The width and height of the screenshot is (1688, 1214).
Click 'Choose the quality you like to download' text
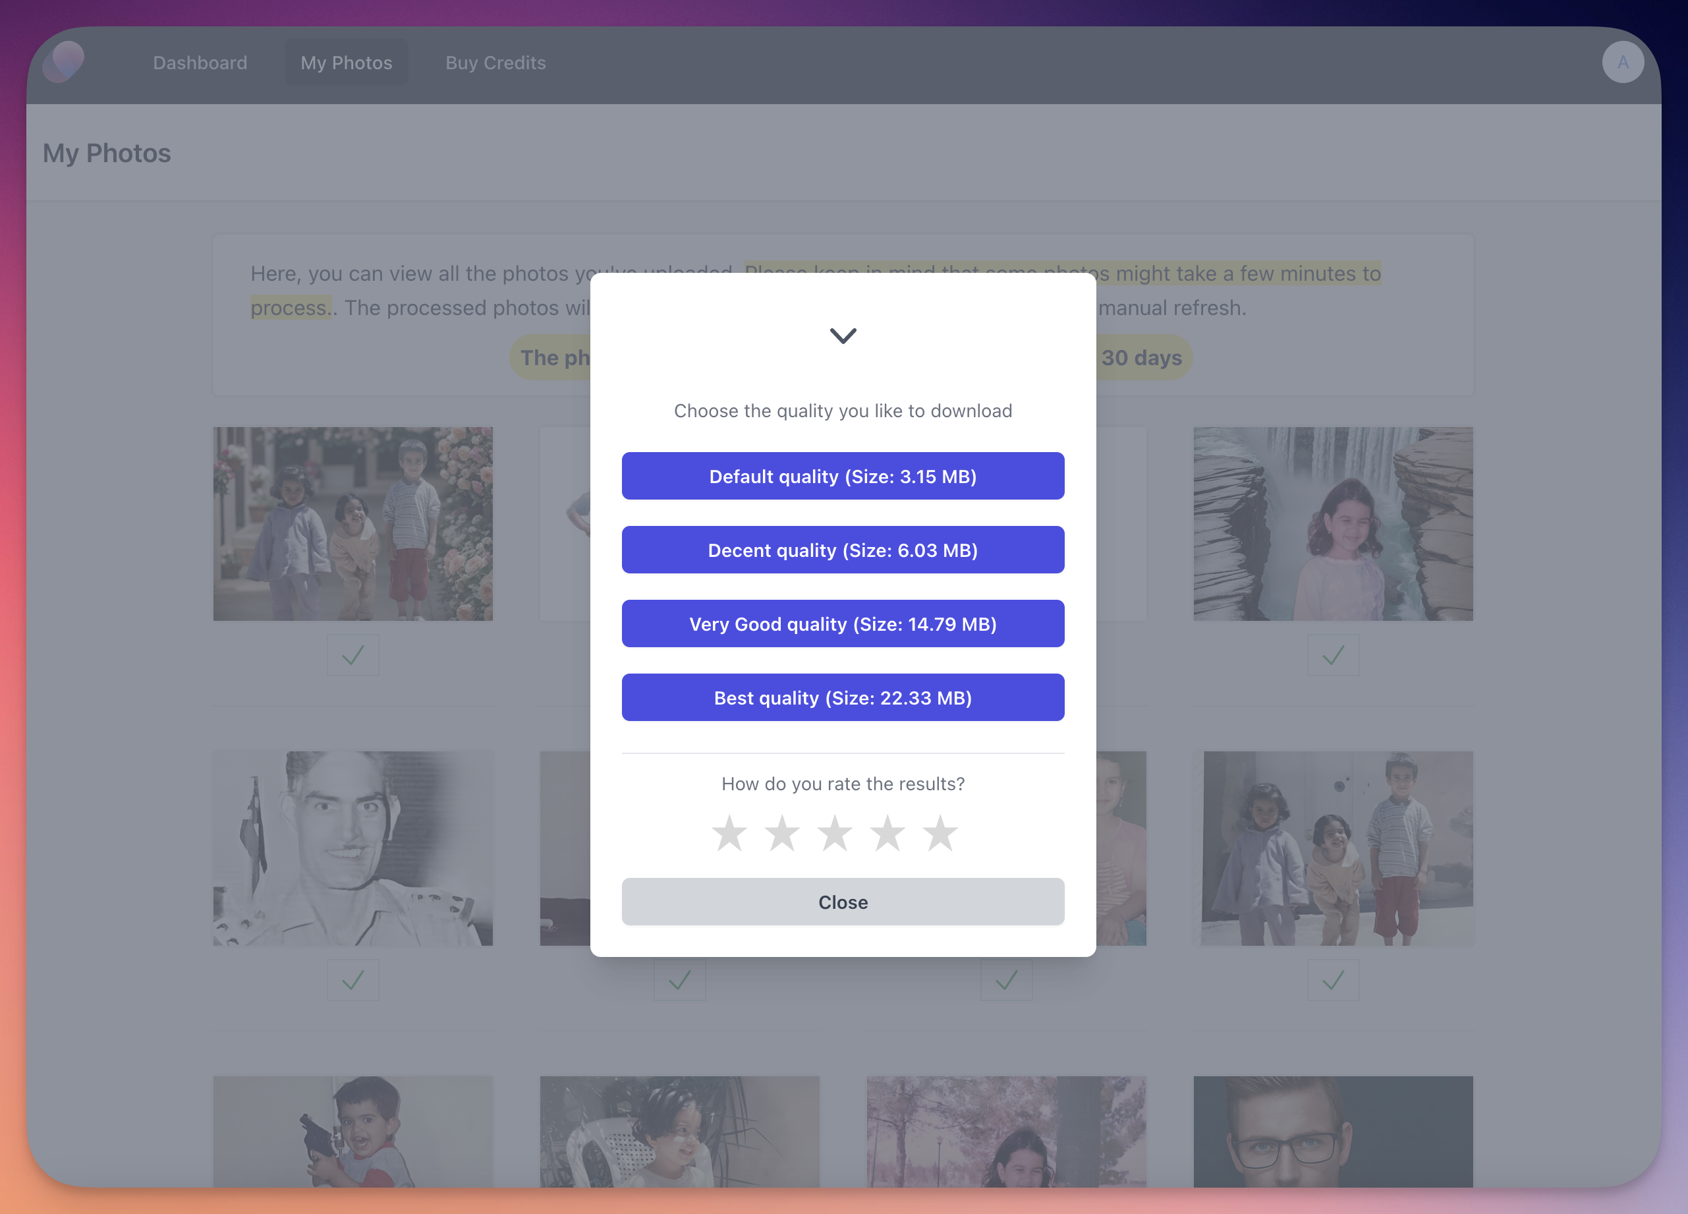point(843,411)
